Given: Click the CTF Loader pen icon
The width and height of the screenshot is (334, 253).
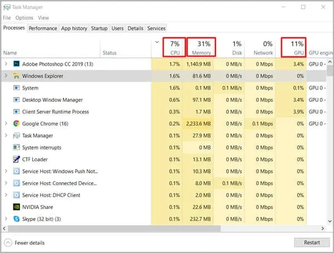Looking at the screenshot, I should [16, 159].
